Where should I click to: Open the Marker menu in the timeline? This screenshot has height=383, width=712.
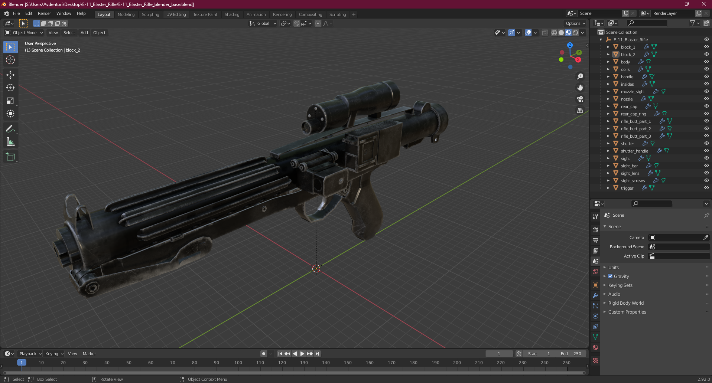point(89,354)
